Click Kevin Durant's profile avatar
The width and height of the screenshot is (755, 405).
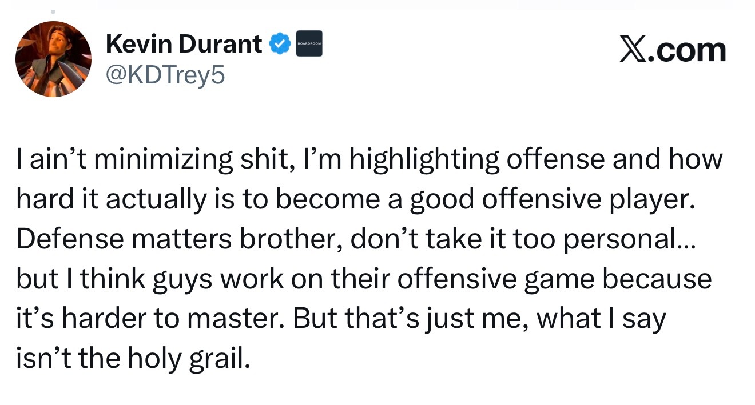tap(53, 59)
